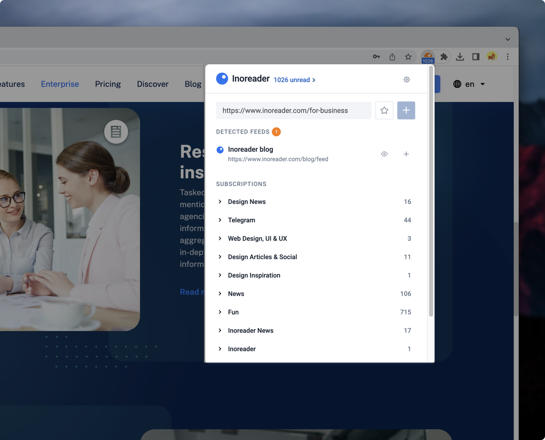Preview the Inoreader blog feed with the eye icon

click(x=384, y=154)
